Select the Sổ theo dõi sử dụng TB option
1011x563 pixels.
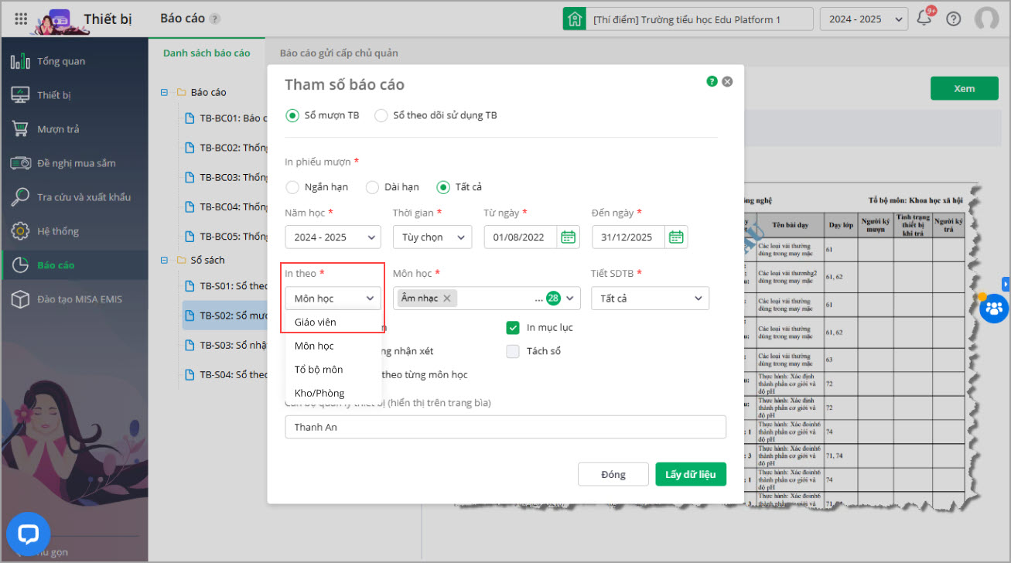[x=381, y=115]
